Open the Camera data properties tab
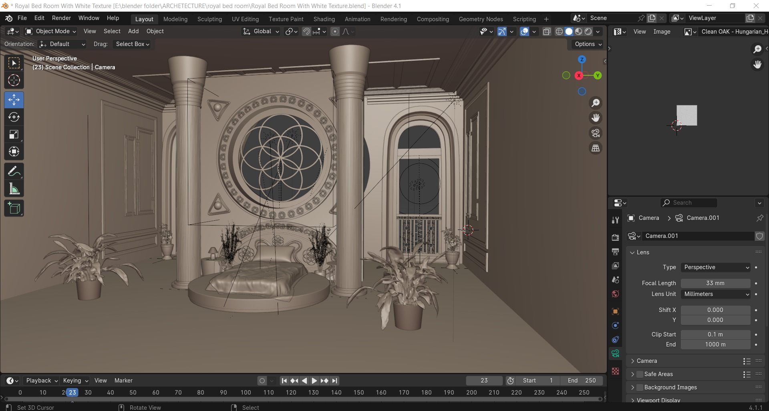The image size is (769, 411). pyautogui.click(x=616, y=353)
